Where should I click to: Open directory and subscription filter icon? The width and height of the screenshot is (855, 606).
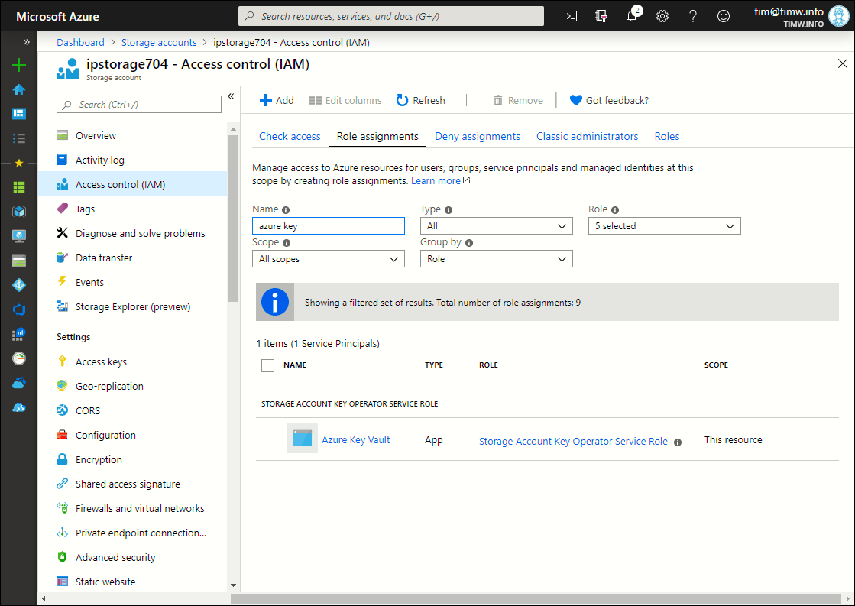601,16
